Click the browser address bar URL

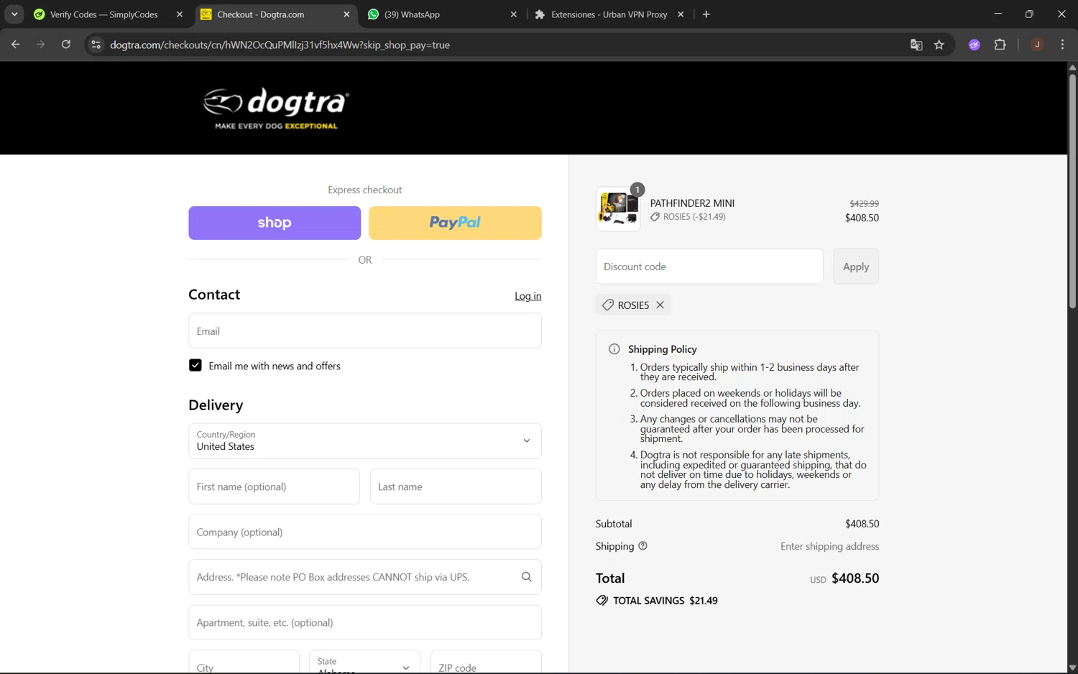pyautogui.click(x=280, y=45)
